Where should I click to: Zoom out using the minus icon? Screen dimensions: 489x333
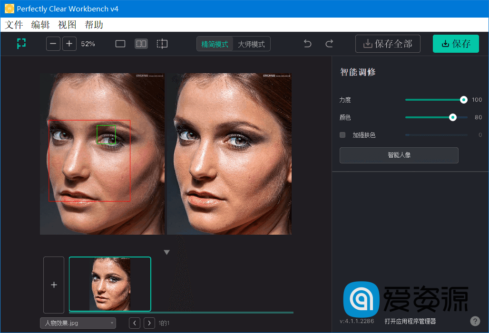coord(53,43)
